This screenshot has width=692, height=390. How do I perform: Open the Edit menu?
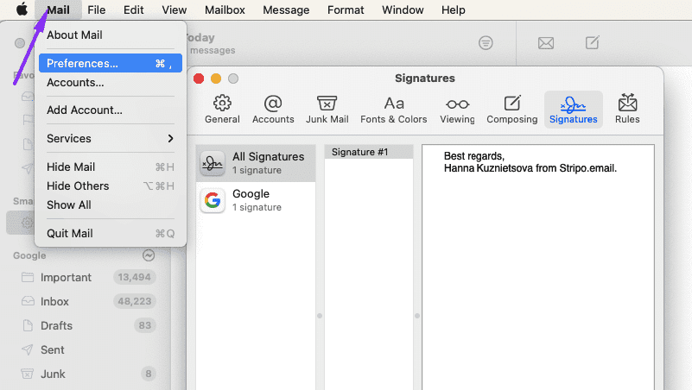click(133, 9)
